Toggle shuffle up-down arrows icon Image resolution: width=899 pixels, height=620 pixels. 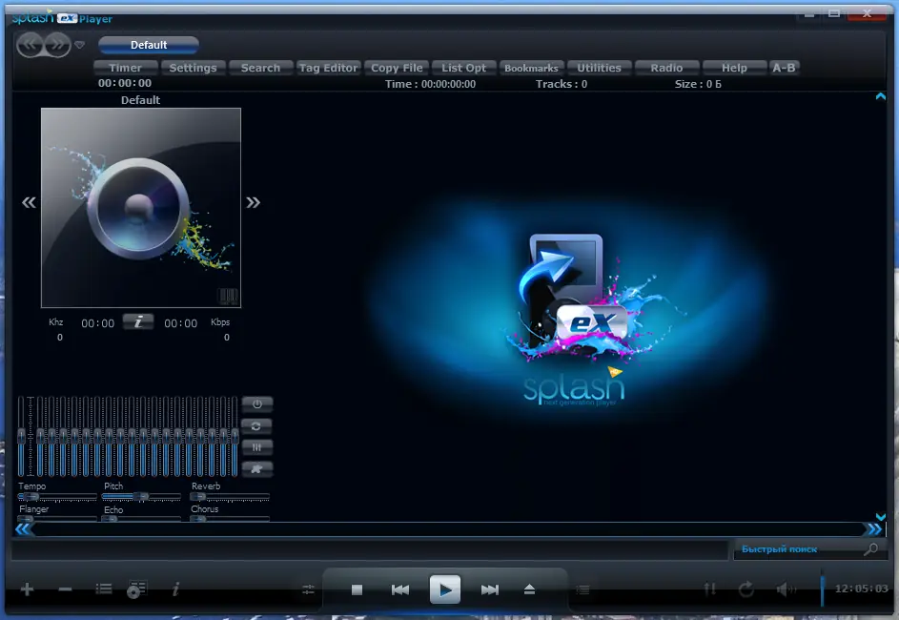tap(710, 589)
